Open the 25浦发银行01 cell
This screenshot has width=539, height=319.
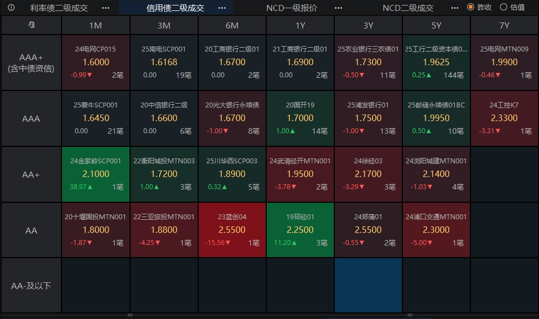(368, 118)
